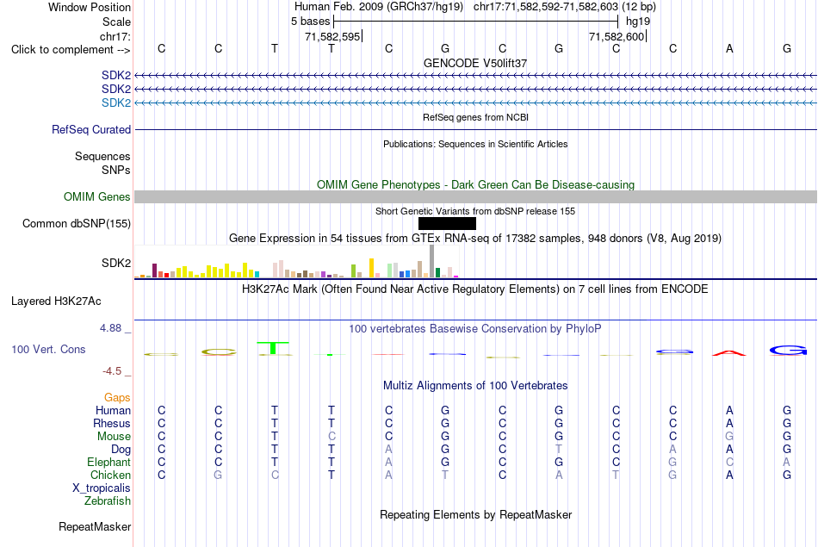This screenshot has width=818, height=547.
Task: Click the GENCODE V50lift37 track title
Action: click(475, 63)
